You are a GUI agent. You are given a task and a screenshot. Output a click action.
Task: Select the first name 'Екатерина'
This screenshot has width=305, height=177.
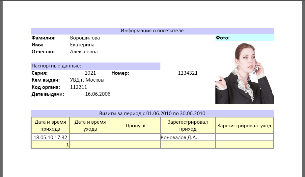(82, 45)
